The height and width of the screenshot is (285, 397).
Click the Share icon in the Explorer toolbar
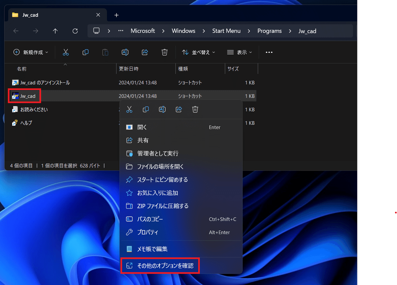pyautogui.click(x=145, y=52)
